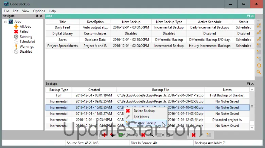Close the Jobs panel
The width and height of the screenshot is (265, 148).
point(252,16)
